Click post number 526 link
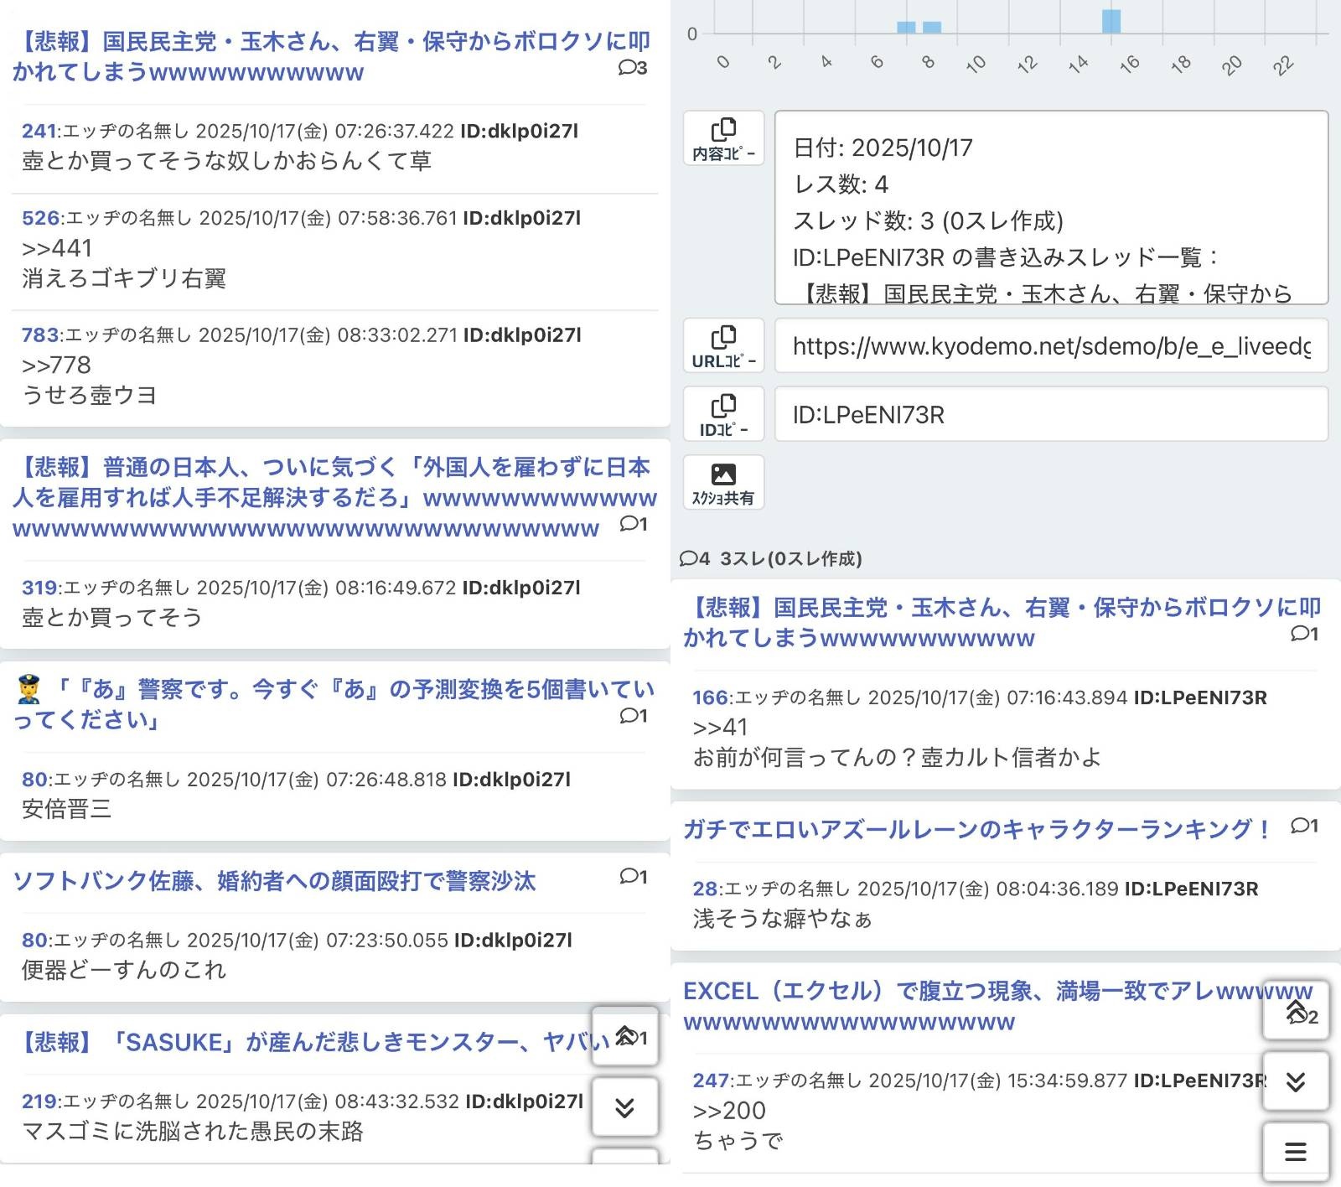Screen dimensions: 1341x1187 pyautogui.click(x=40, y=218)
